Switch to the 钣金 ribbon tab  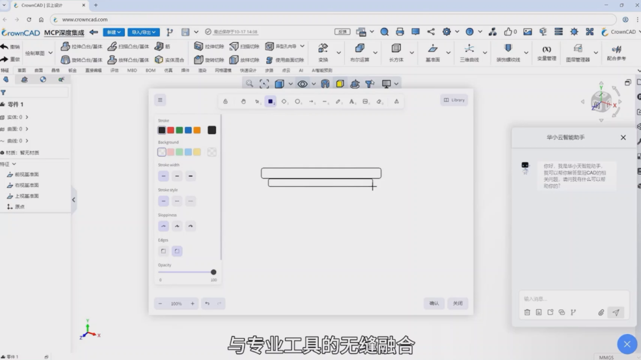point(72,71)
